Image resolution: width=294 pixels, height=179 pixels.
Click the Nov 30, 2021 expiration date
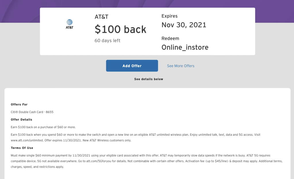click(184, 25)
